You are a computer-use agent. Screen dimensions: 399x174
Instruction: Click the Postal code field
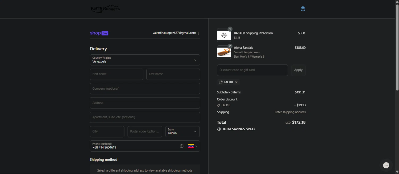[145, 132]
